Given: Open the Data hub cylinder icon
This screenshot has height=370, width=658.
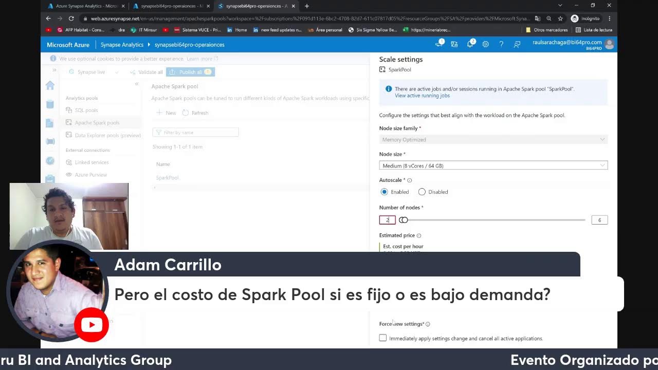Looking at the screenshot, I should coord(50,104).
